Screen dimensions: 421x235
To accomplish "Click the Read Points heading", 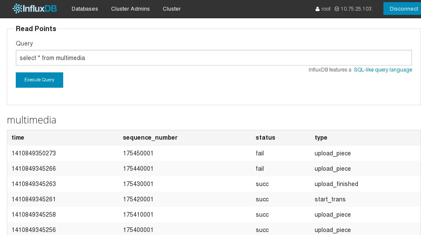I will [x=36, y=29].
